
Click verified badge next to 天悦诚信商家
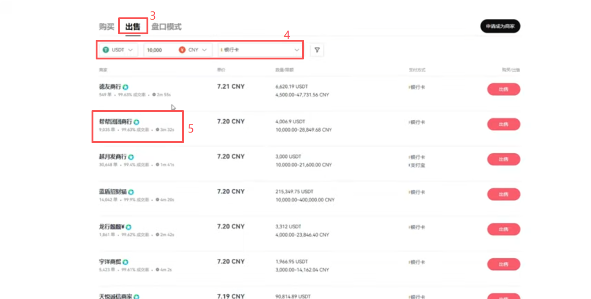click(136, 297)
